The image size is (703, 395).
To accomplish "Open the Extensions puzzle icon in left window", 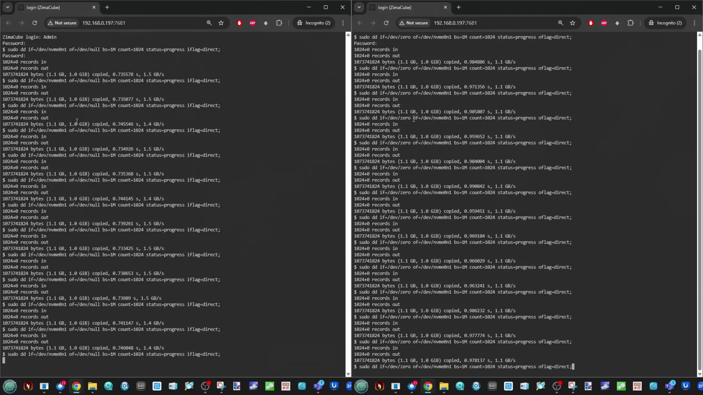I will [x=279, y=23].
